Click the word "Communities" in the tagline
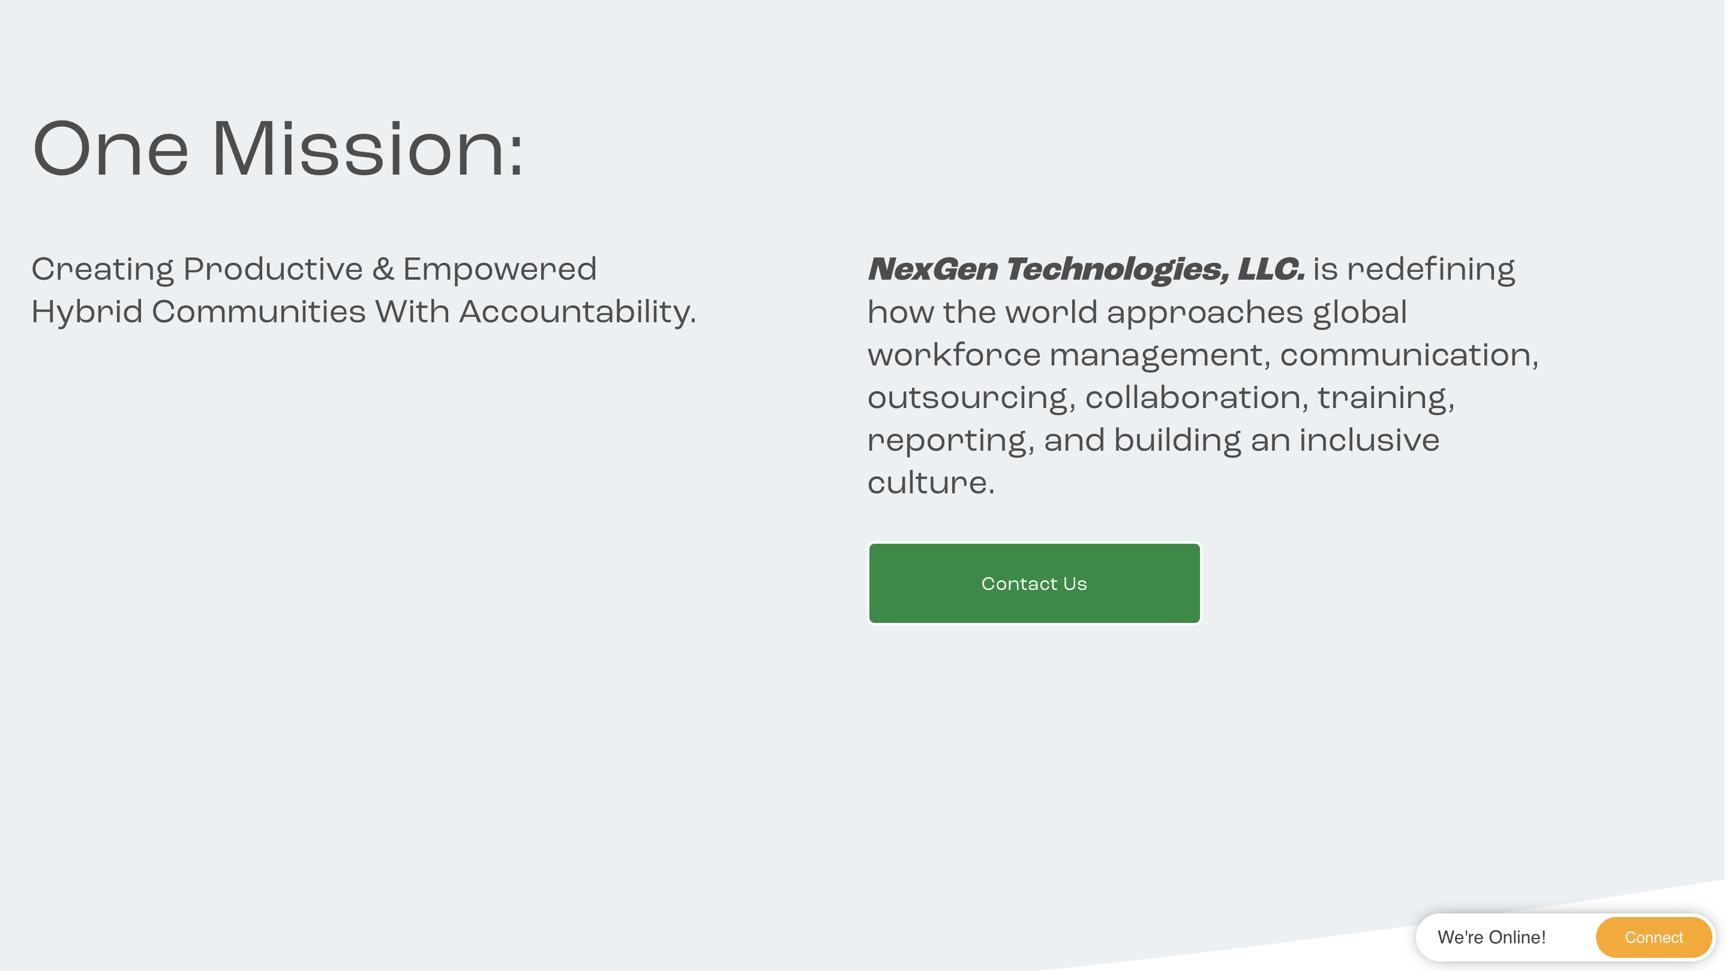The image size is (1728, 971). click(259, 313)
